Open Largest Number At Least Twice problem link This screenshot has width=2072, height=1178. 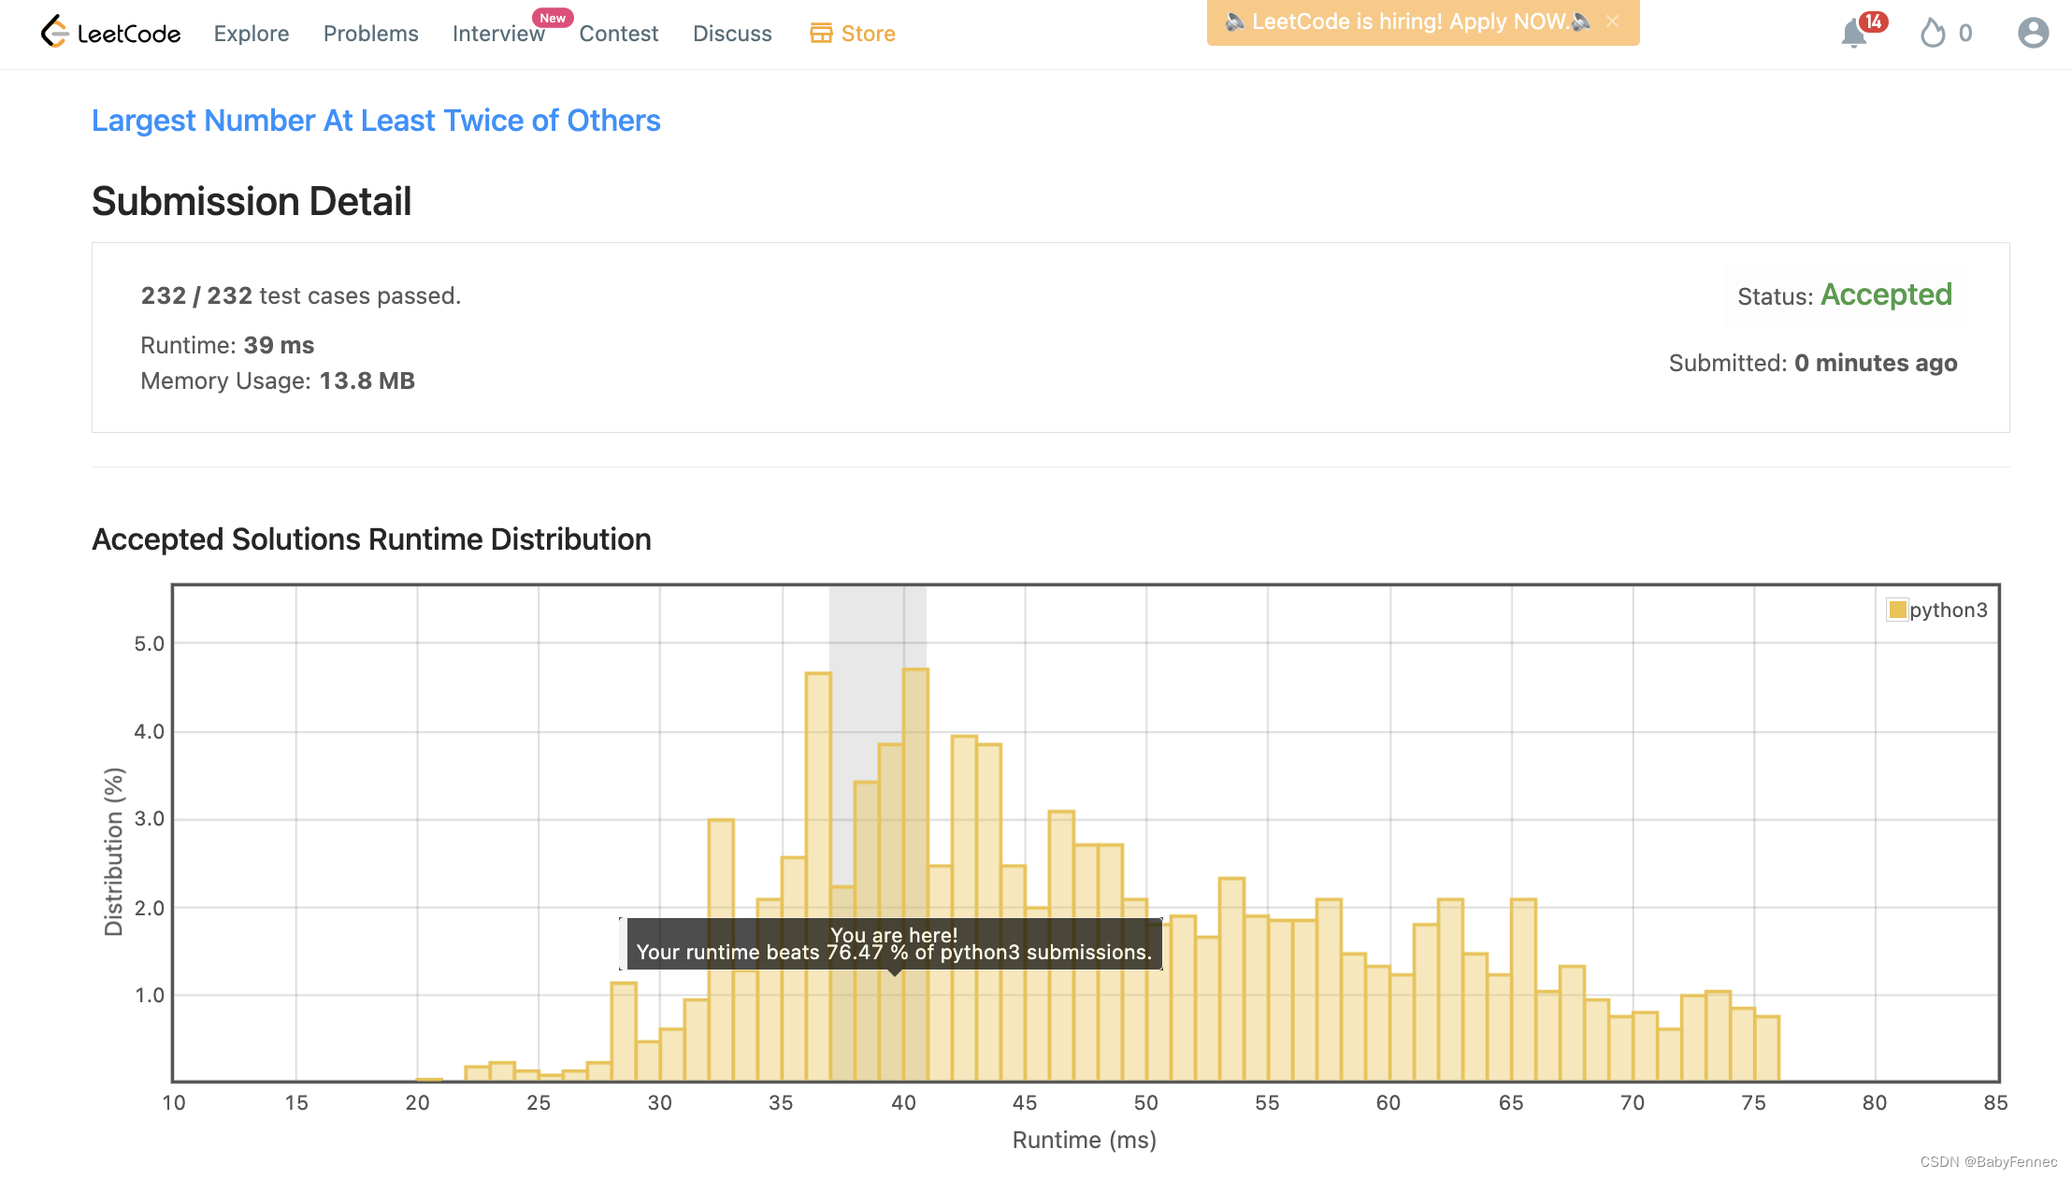click(x=376, y=121)
